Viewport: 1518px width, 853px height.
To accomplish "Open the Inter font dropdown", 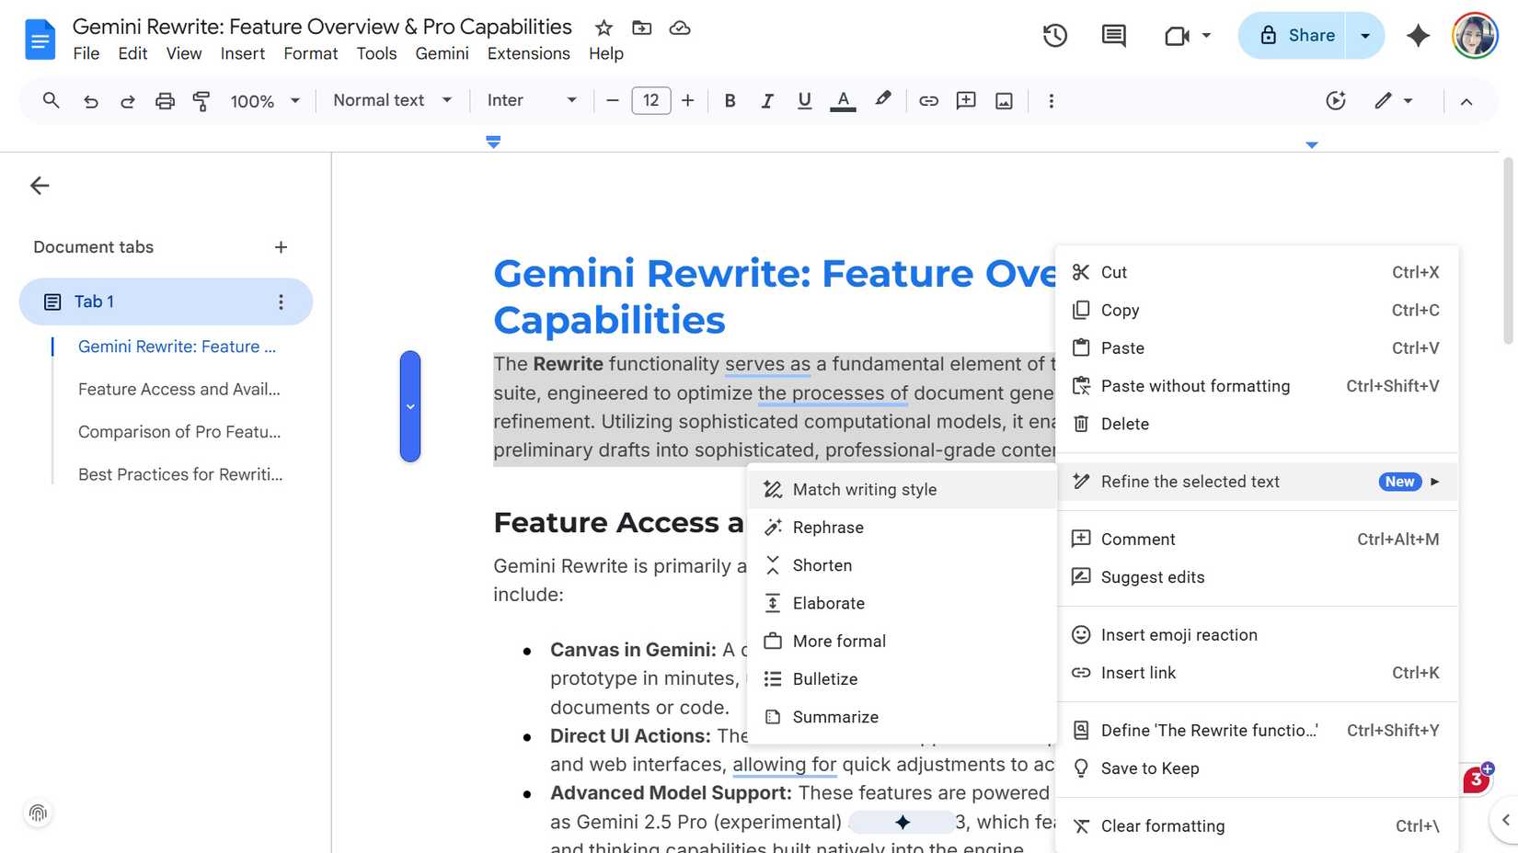I will [x=532, y=101].
